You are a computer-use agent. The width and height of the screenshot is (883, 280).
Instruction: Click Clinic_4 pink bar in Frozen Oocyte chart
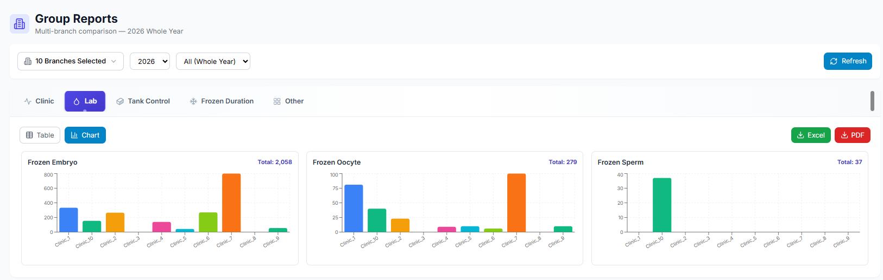447,230
